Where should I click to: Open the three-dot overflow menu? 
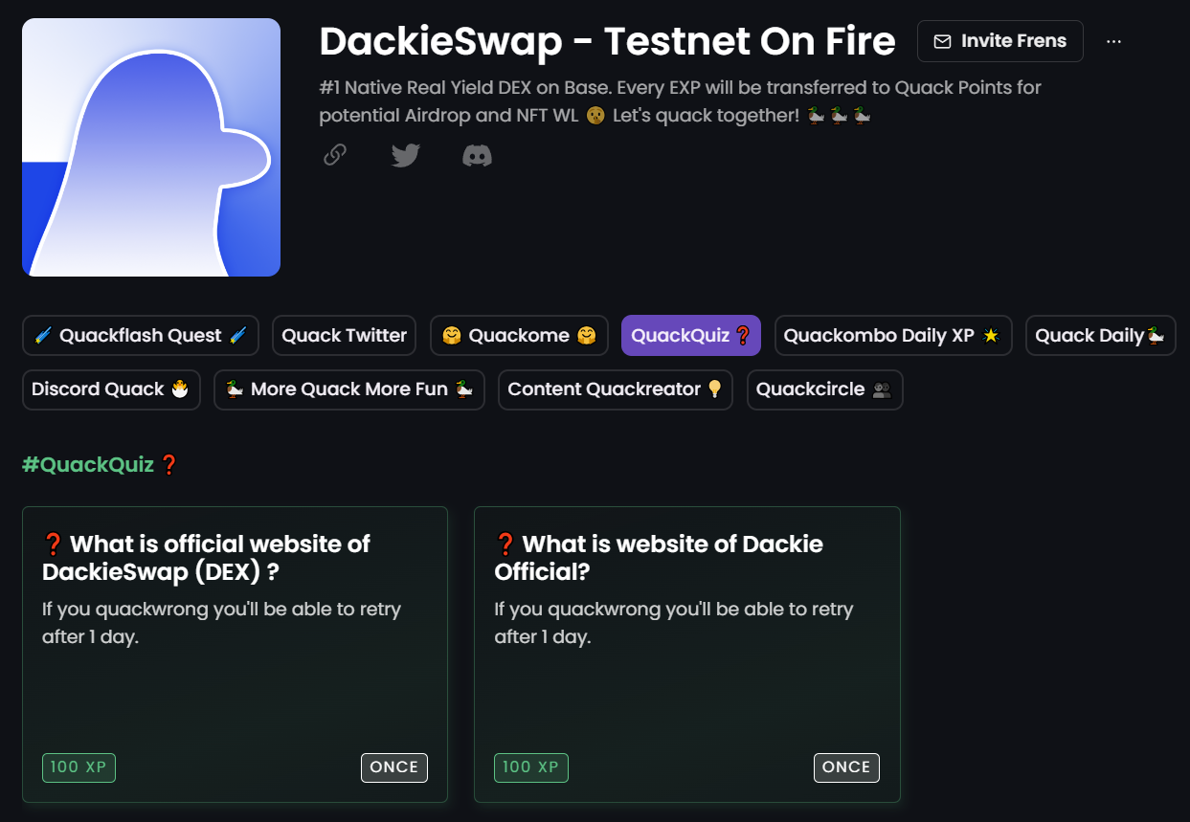tap(1113, 41)
